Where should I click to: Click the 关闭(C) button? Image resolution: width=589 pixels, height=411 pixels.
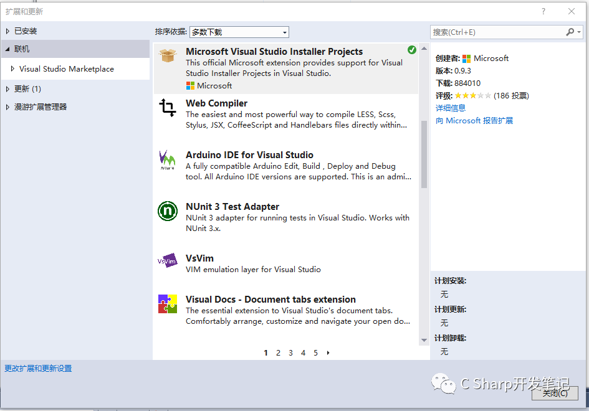pos(555,393)
